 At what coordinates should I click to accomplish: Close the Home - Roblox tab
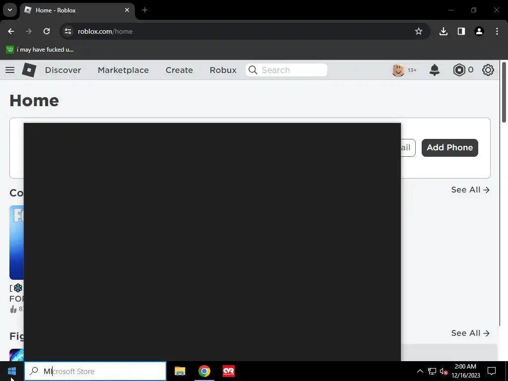[127, 10]
